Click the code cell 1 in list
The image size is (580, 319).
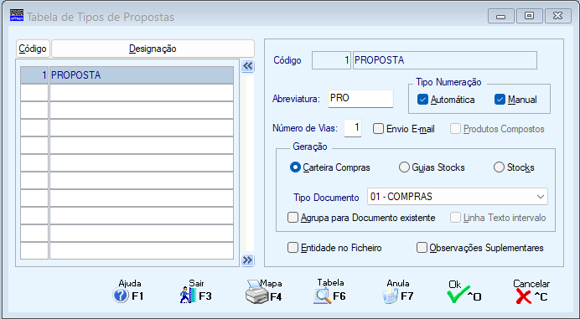click(x=34, y=75)
